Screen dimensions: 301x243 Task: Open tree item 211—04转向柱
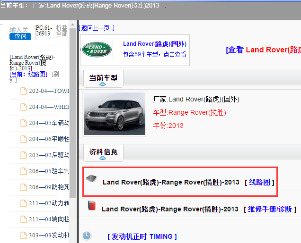pos(49,219)
